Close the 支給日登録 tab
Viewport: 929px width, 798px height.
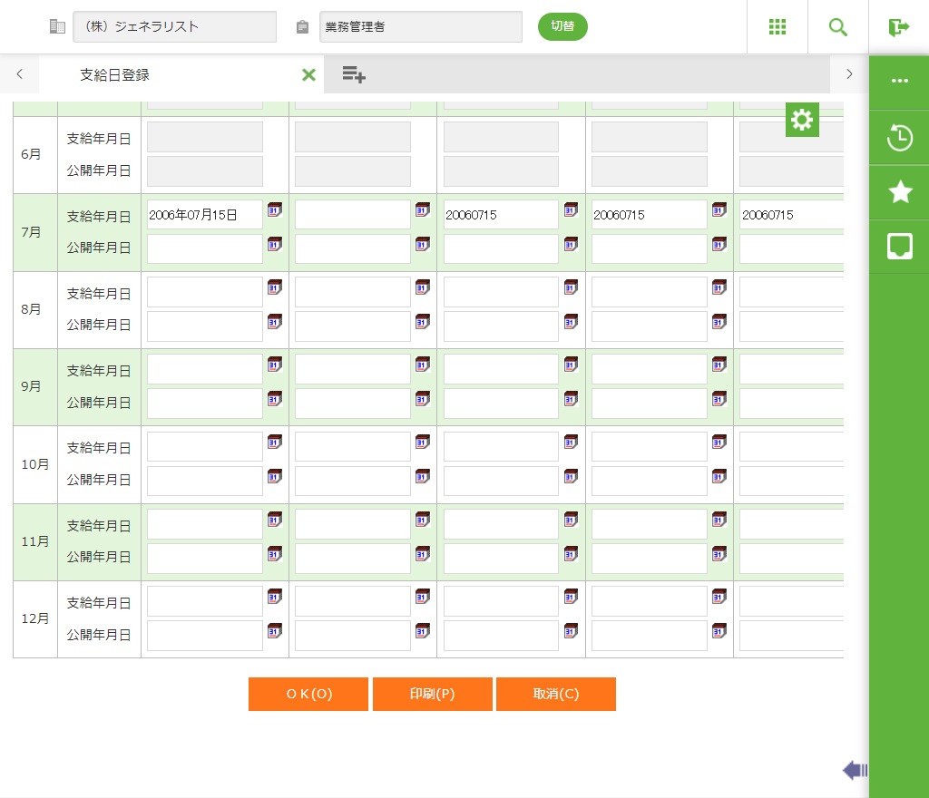[308, 74]
